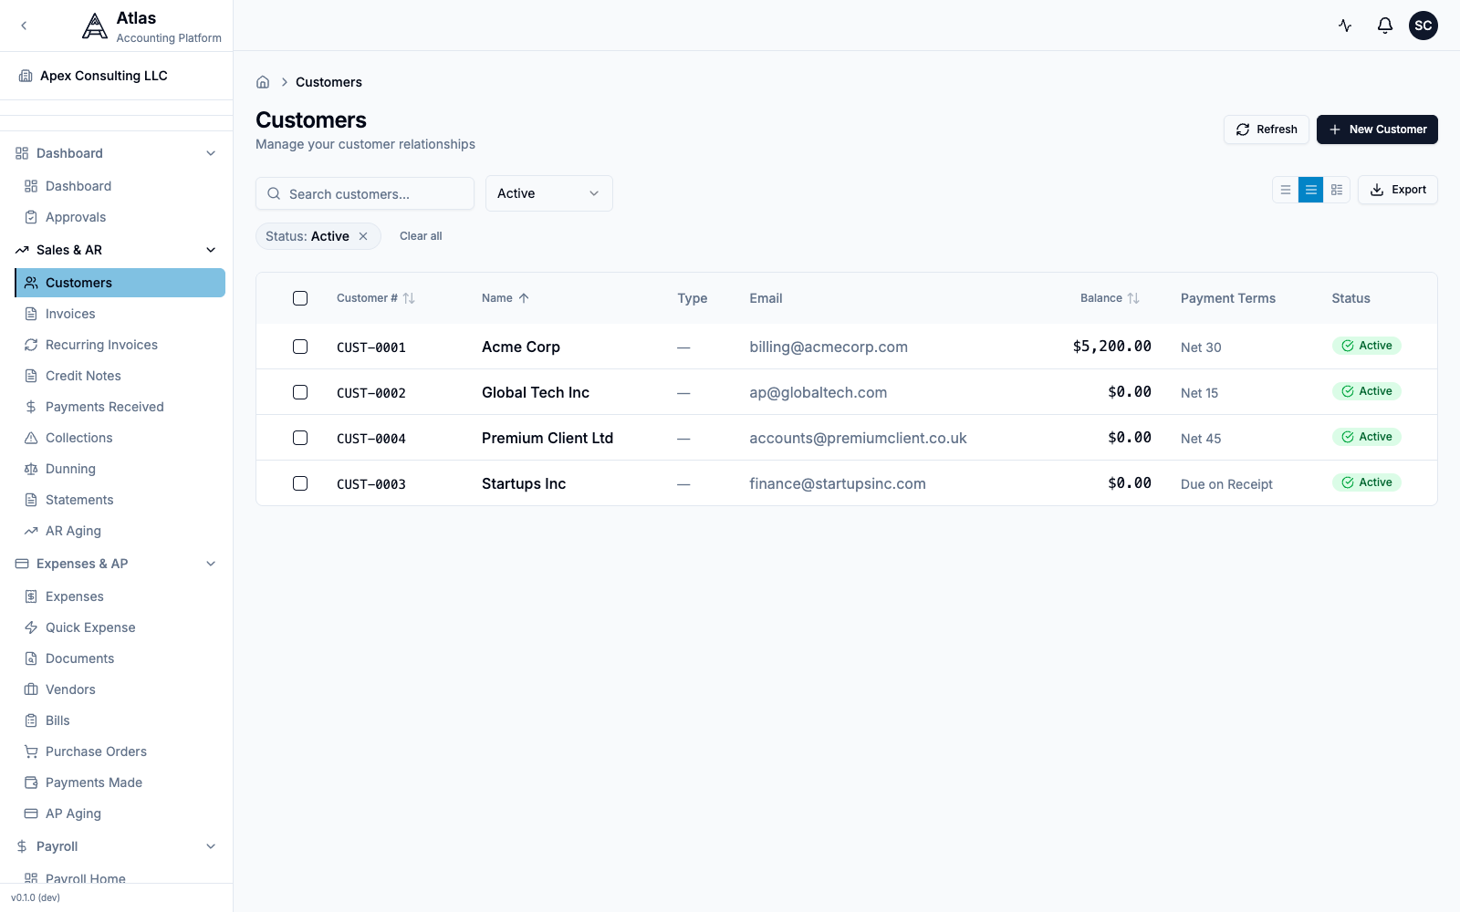Check the Acme Corp row checkbox

point(300,347)
